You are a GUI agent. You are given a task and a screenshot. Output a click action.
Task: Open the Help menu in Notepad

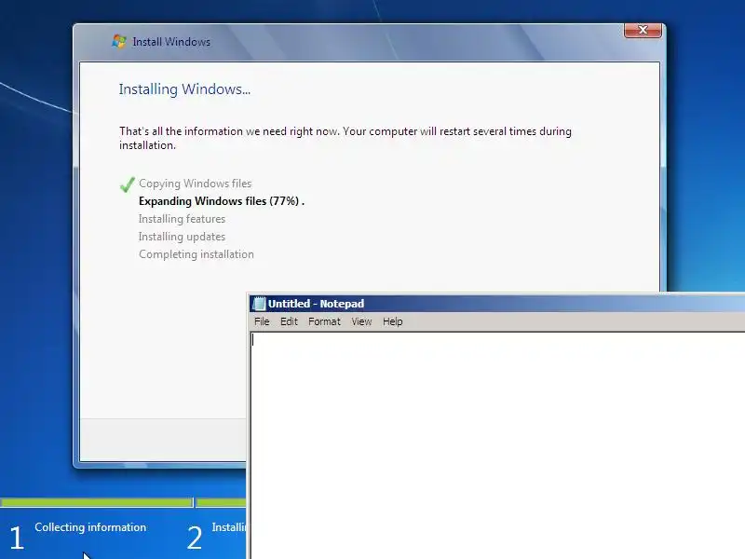coord(392,321)
